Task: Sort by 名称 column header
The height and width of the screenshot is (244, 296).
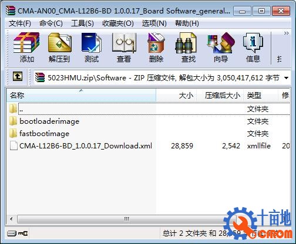Action: [81, 96]
